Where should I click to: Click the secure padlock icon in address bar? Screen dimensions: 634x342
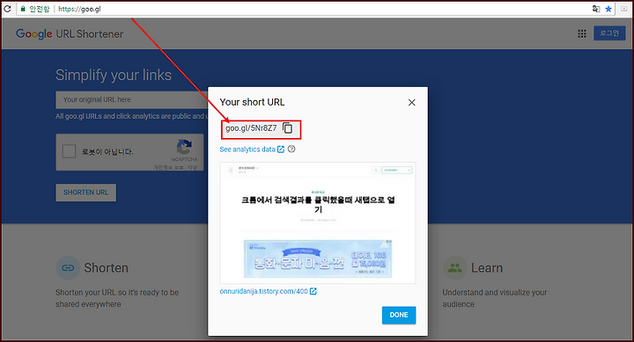pos(23,9)
